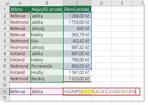Viewport: 148px width, 105px height.
Task: Select cell B9 containing Maliny
Action: [47, 60]
